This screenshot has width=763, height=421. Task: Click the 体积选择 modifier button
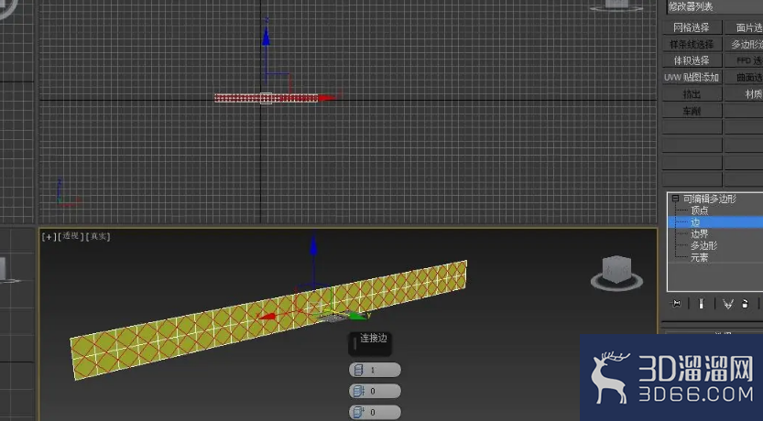[692, 60]
